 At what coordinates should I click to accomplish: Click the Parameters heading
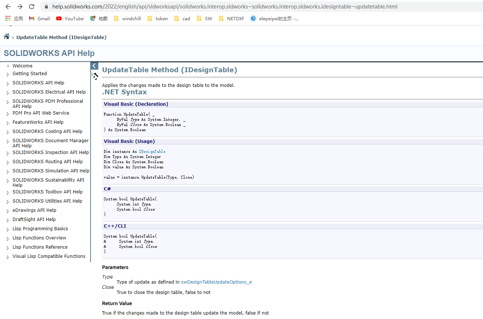pyautogui.click(x=115, y=267)
